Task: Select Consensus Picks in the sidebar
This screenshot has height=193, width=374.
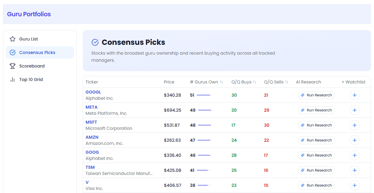Action: [40, 52]
